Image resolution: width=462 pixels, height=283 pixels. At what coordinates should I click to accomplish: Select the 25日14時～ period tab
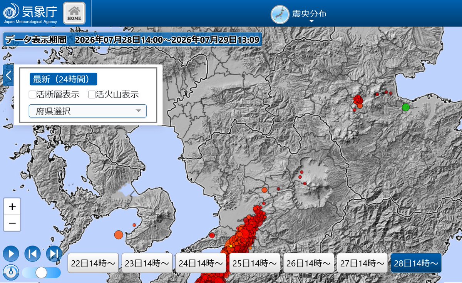[x=255, y=263]
